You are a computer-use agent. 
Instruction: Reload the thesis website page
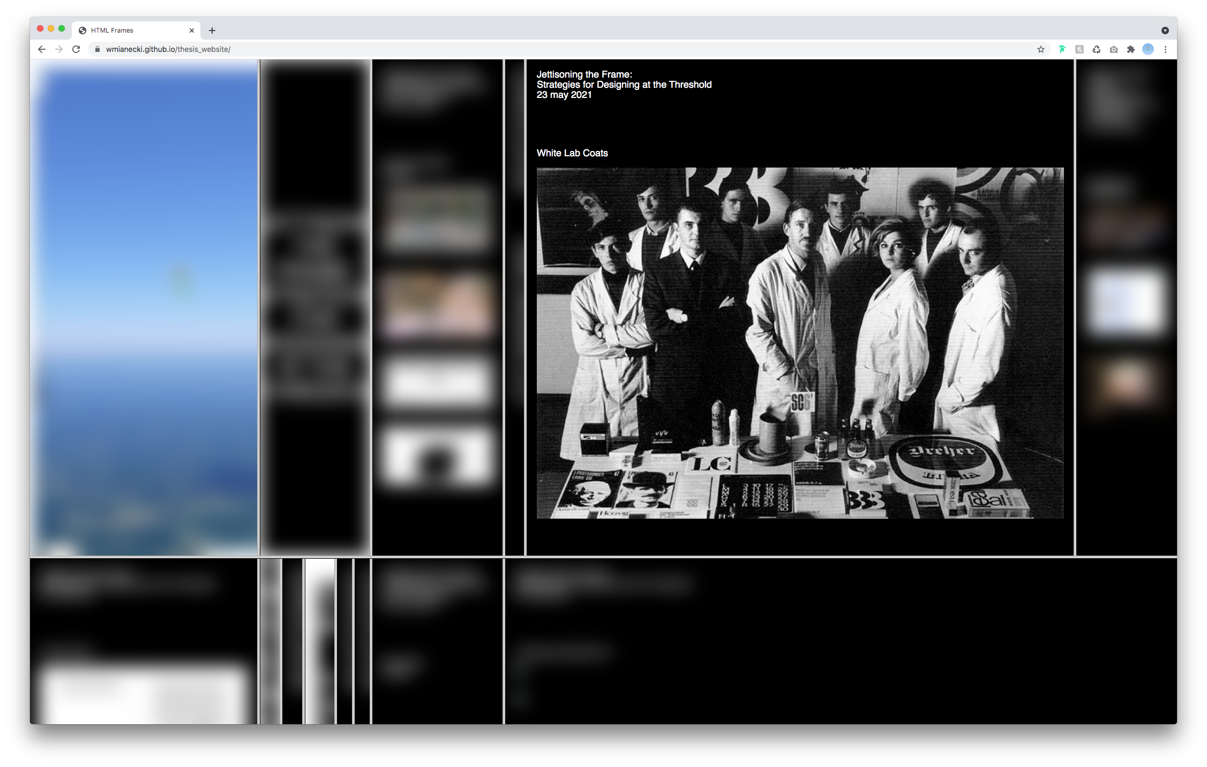pos(76,49)
